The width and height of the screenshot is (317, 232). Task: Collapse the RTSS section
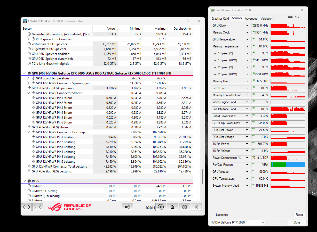click(24, 181)
